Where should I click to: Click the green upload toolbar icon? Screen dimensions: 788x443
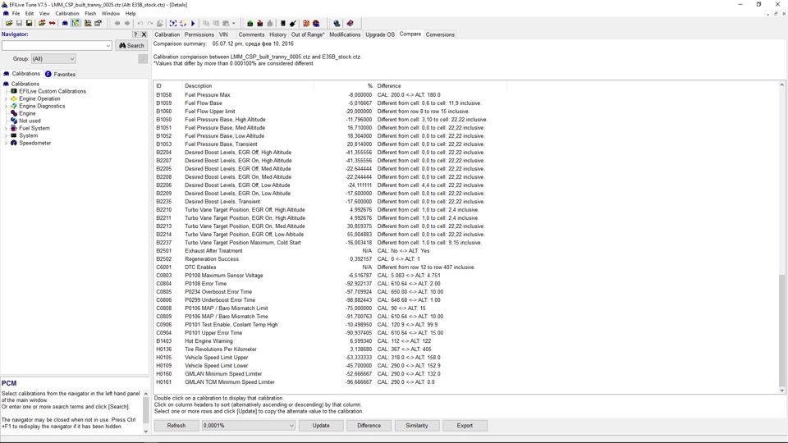[x=250, y=23]
